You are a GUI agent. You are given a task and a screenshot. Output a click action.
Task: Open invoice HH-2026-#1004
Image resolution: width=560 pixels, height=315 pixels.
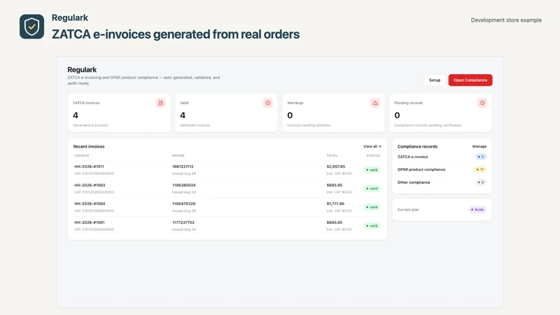(x=90, y=204)
